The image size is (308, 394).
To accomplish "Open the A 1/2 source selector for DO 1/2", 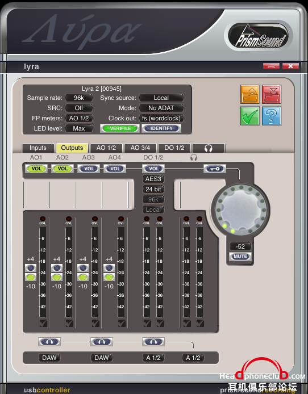I will tap(153, 358).
